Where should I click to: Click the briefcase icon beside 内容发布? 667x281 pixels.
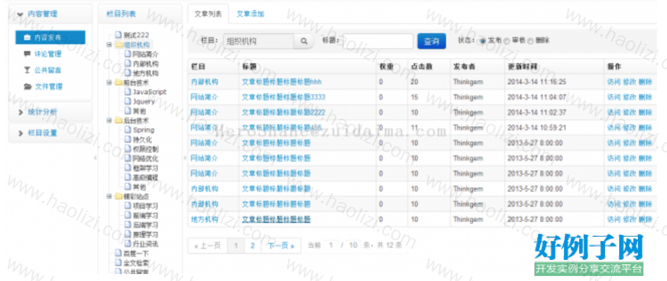pos(27,38)
